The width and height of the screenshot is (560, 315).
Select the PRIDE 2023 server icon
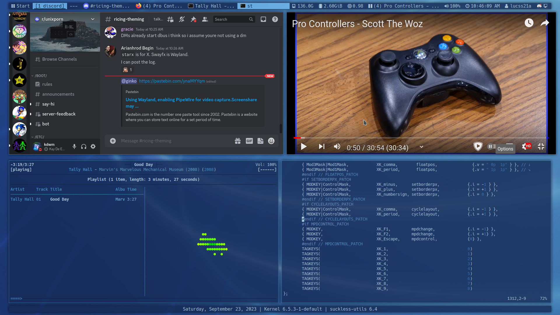pos(20,31)
